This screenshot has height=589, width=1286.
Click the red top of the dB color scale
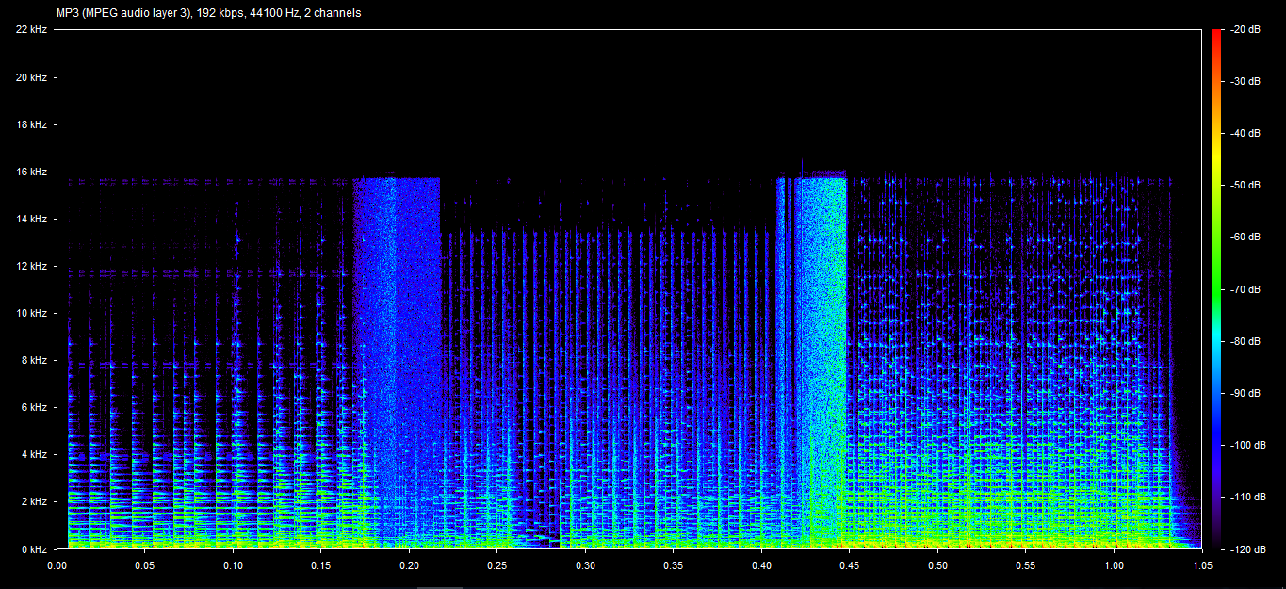pos(1216,38)
